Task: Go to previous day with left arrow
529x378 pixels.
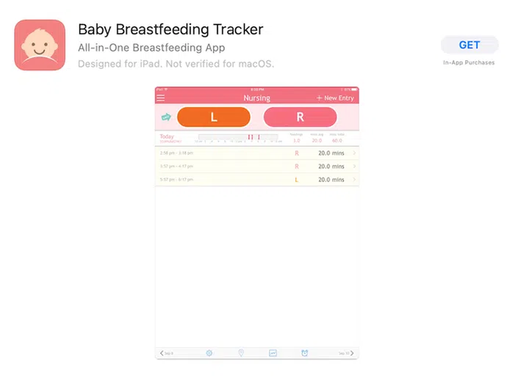Action: 162,353
